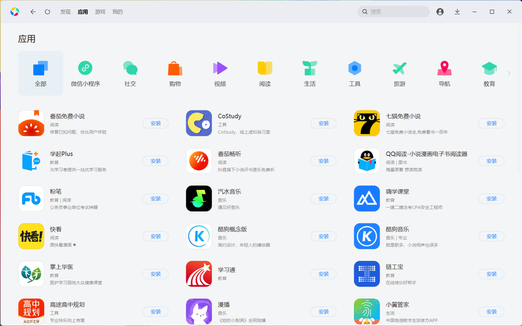Install 学起Plus
522x326 pixels.
[x=155, y=161]
